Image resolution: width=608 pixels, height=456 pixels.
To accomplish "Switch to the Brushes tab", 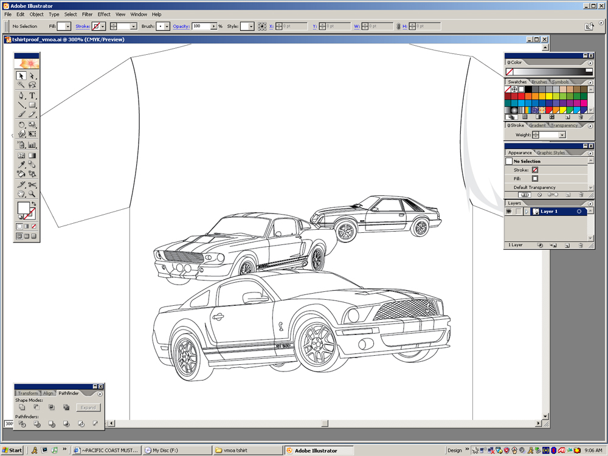I will [x=539, y=82].
